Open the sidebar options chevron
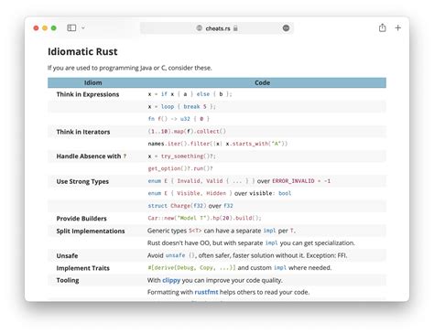Viewport: 434px width, 334px height. pyautogui.click(x=83, y=28)
